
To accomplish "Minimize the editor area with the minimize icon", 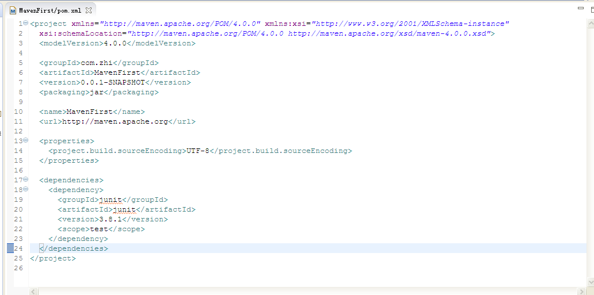I will point(581,7).
